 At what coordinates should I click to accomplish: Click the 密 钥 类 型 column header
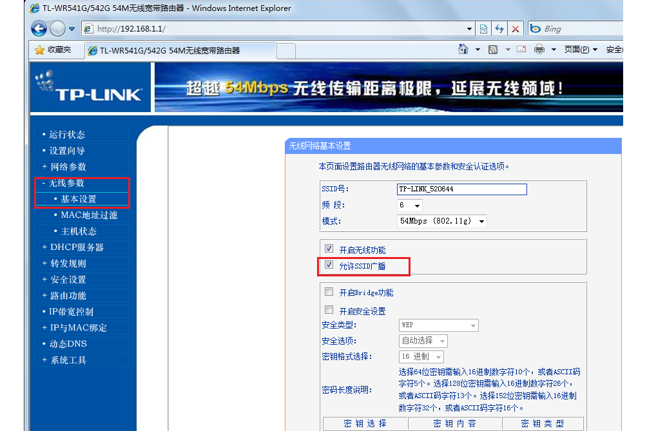[x=542, y=423]
